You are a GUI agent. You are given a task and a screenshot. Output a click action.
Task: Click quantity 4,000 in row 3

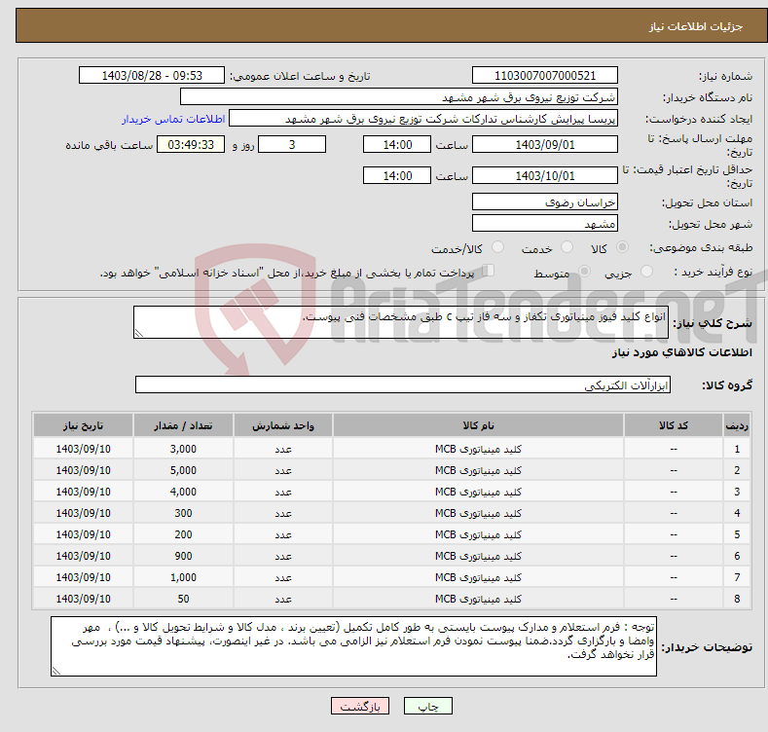(183, 492)
